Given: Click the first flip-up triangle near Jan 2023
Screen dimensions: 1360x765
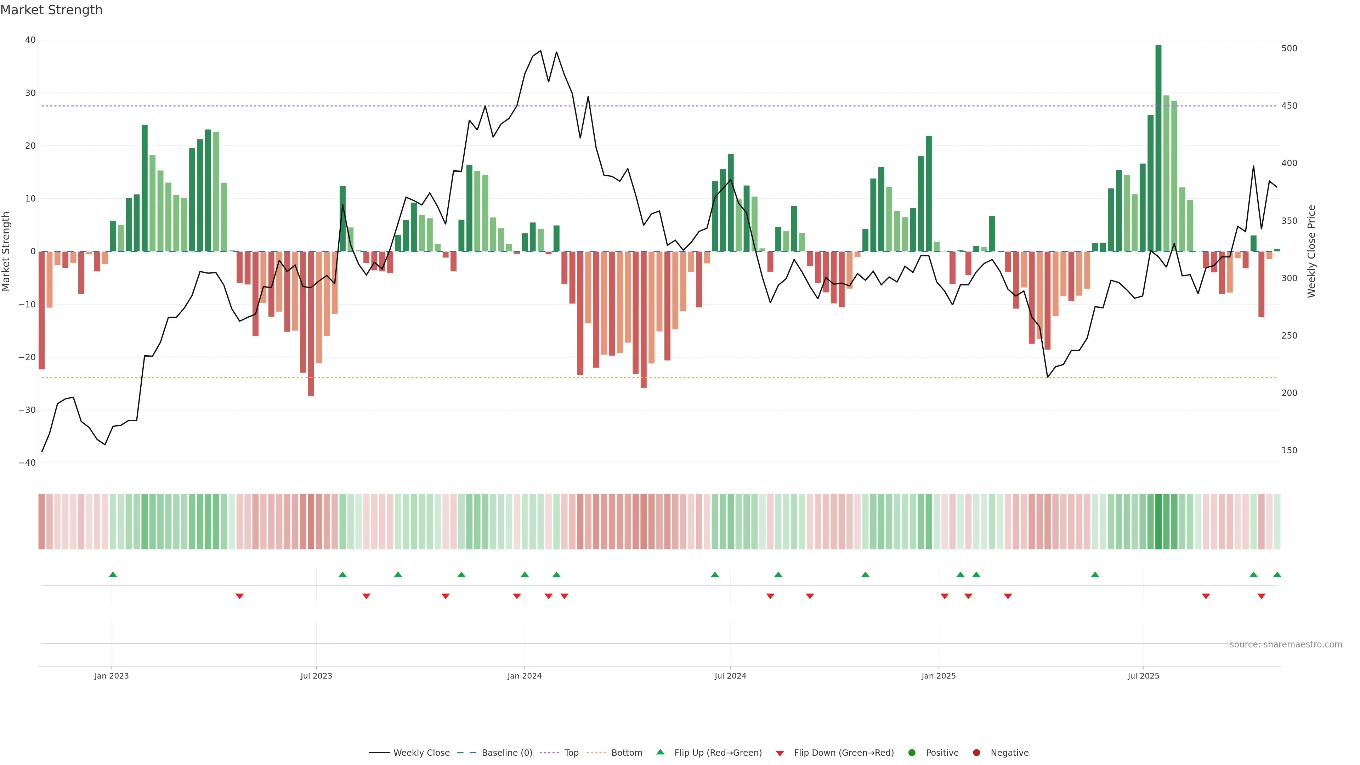Looking at the screenshot, I should [113, 574].
